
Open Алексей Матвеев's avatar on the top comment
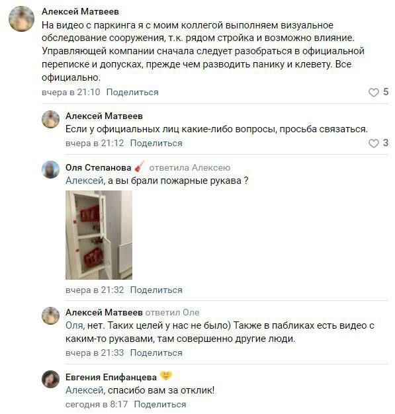click(21, 19)
